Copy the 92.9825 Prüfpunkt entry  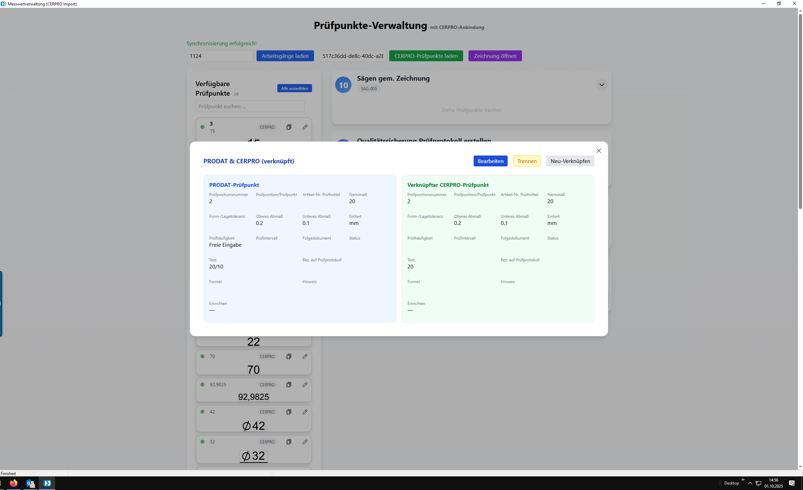pyautogui.click(x=289, y=385)
